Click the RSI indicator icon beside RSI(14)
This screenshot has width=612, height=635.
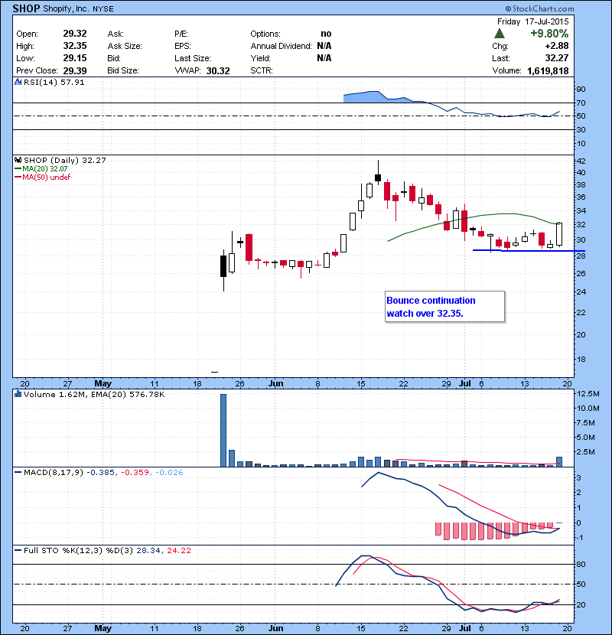(18, 82)
